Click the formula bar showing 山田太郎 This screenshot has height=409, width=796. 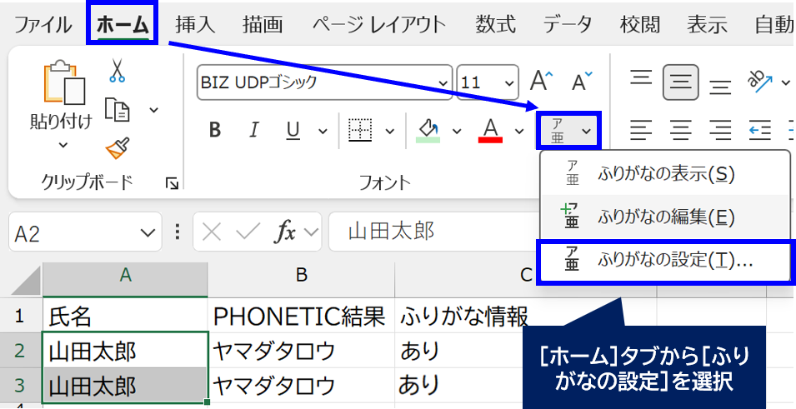[434, 232]
